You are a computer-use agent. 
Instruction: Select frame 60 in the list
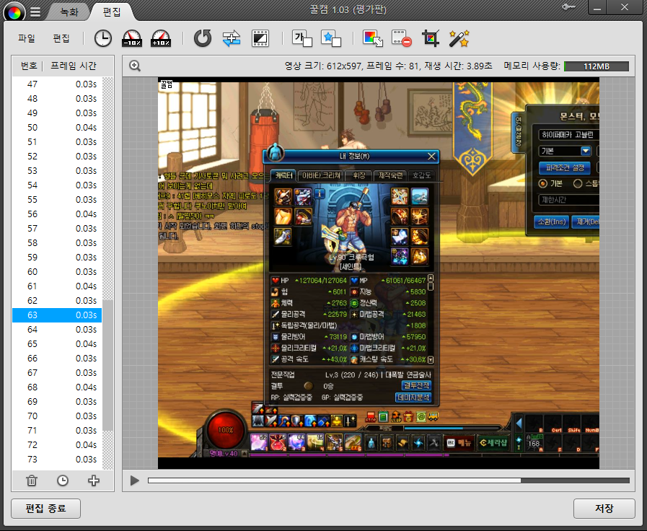tap(57, 272)
